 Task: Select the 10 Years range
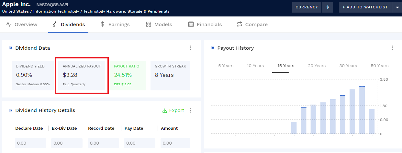(255, 66)
